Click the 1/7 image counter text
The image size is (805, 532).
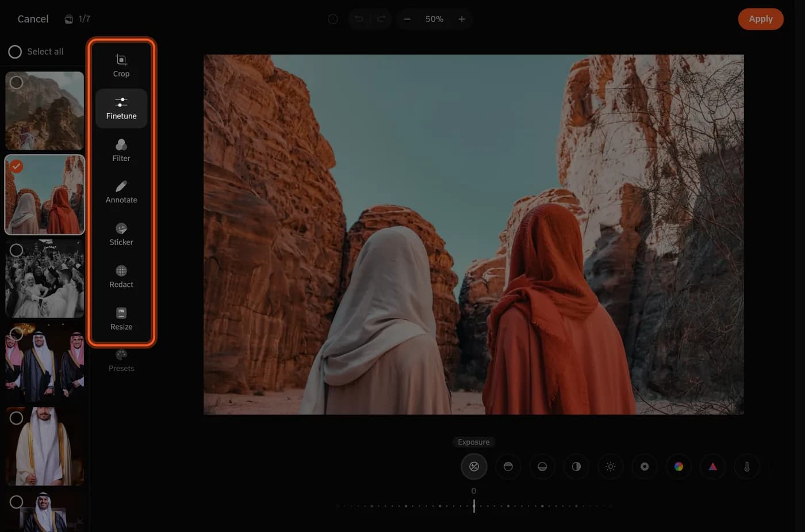pos(85,19)
